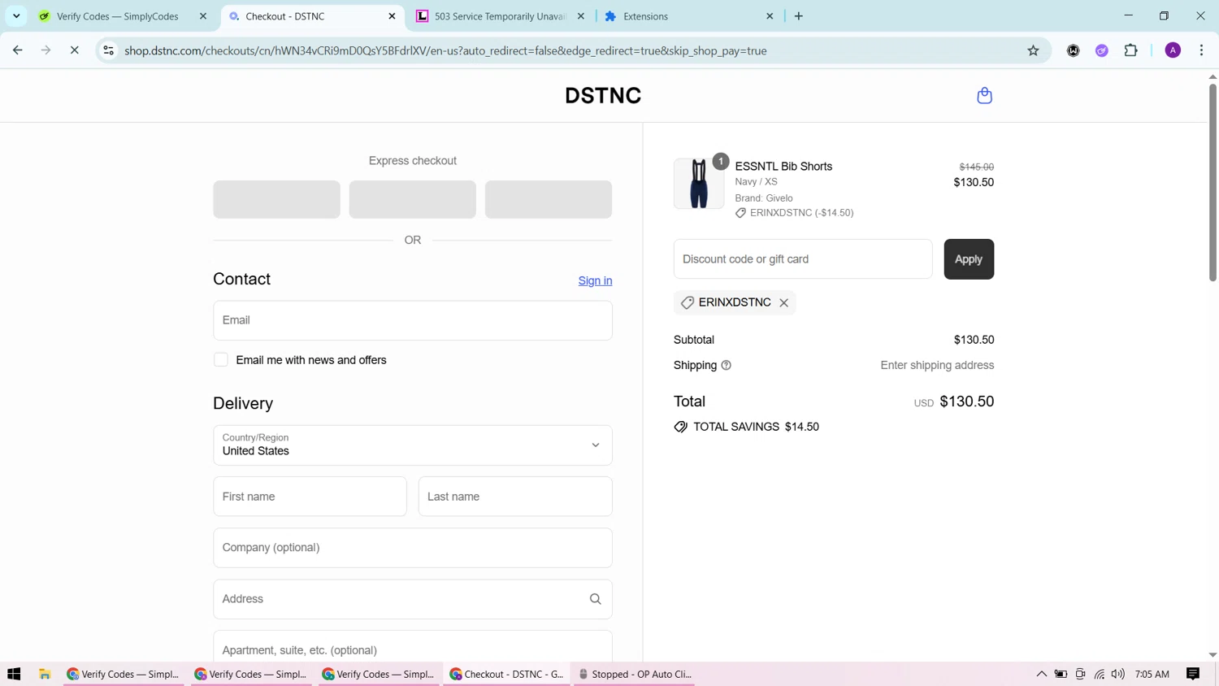Click the struck-through $145.00 price
Viewport: 1219px width, 686px height.
pyautogui.click(x=976, y=167)
